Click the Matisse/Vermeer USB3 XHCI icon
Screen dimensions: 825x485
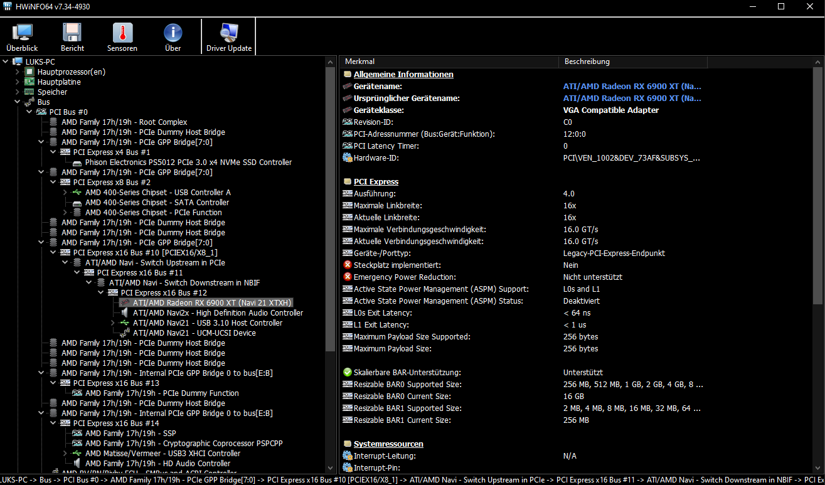coord(78,454)
